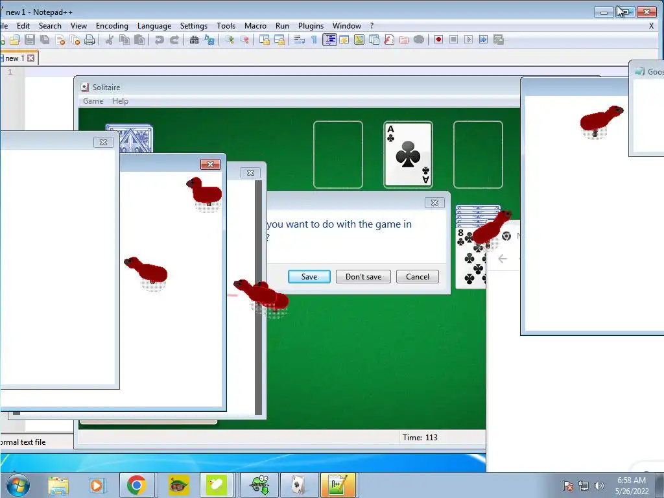The image size is (664, 498).
Task: Click Don't save in the Solitaire dialog
Action: point(363,276)
